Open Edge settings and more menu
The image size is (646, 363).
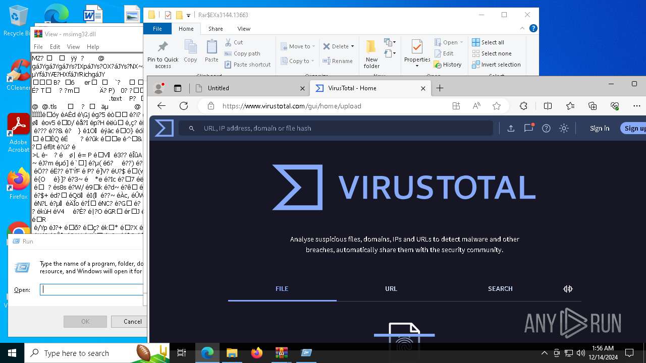point(637,106)
